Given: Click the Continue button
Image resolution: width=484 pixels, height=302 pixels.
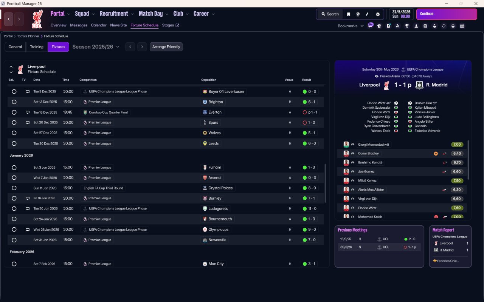Looking at the screenshot, I should (447, 14).
